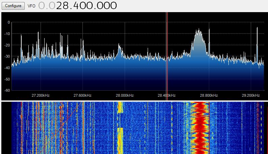The image size is (268, 154).
Task: Click the wide red band in the waterfall
Action: pyautogui.click(x=200, y=128)
